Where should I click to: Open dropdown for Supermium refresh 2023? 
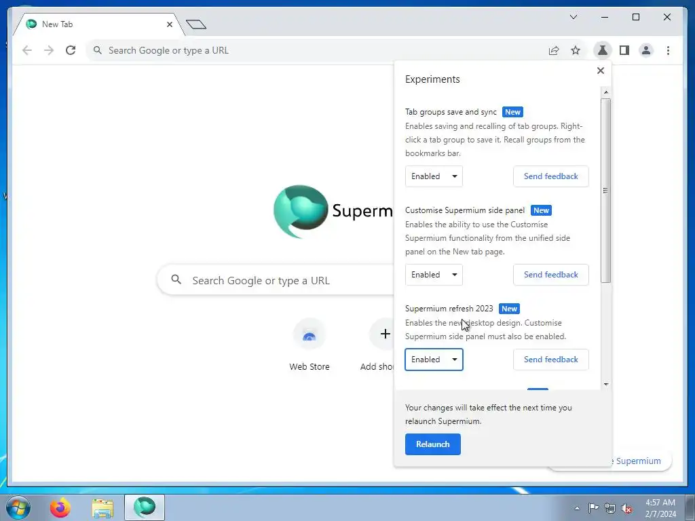pos(434,360)
